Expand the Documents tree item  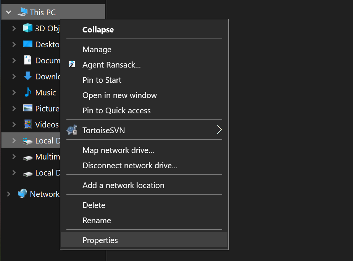tap(14, 60)
